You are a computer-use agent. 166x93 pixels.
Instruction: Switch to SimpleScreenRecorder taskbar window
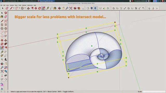(x=29, y=1)
